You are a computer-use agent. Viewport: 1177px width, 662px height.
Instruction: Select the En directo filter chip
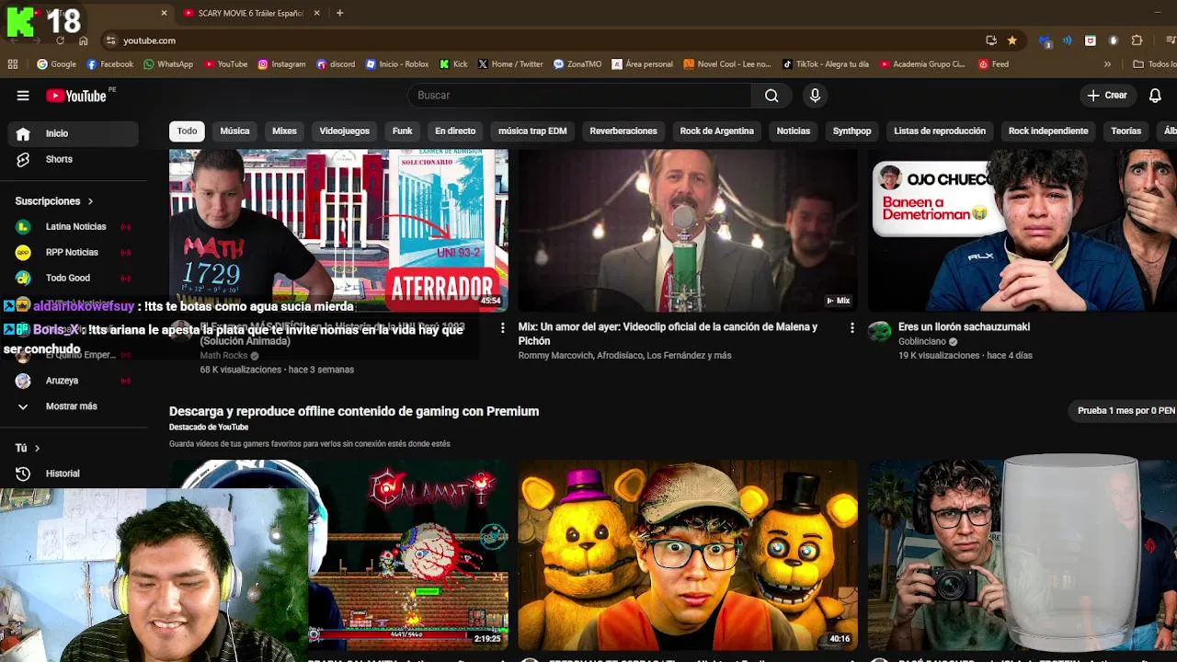[455, 131]
